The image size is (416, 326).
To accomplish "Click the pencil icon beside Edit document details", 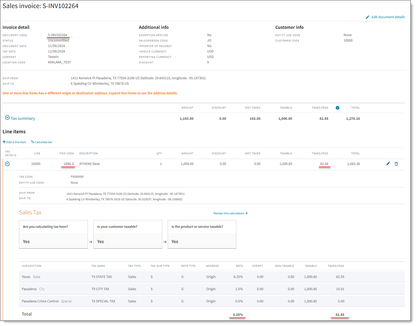I will click(x=367, y=17).
